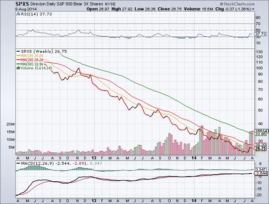Click the -20 level on MACD axis
The height and width of the screenshot is (204, 269).
click(259, 195)
